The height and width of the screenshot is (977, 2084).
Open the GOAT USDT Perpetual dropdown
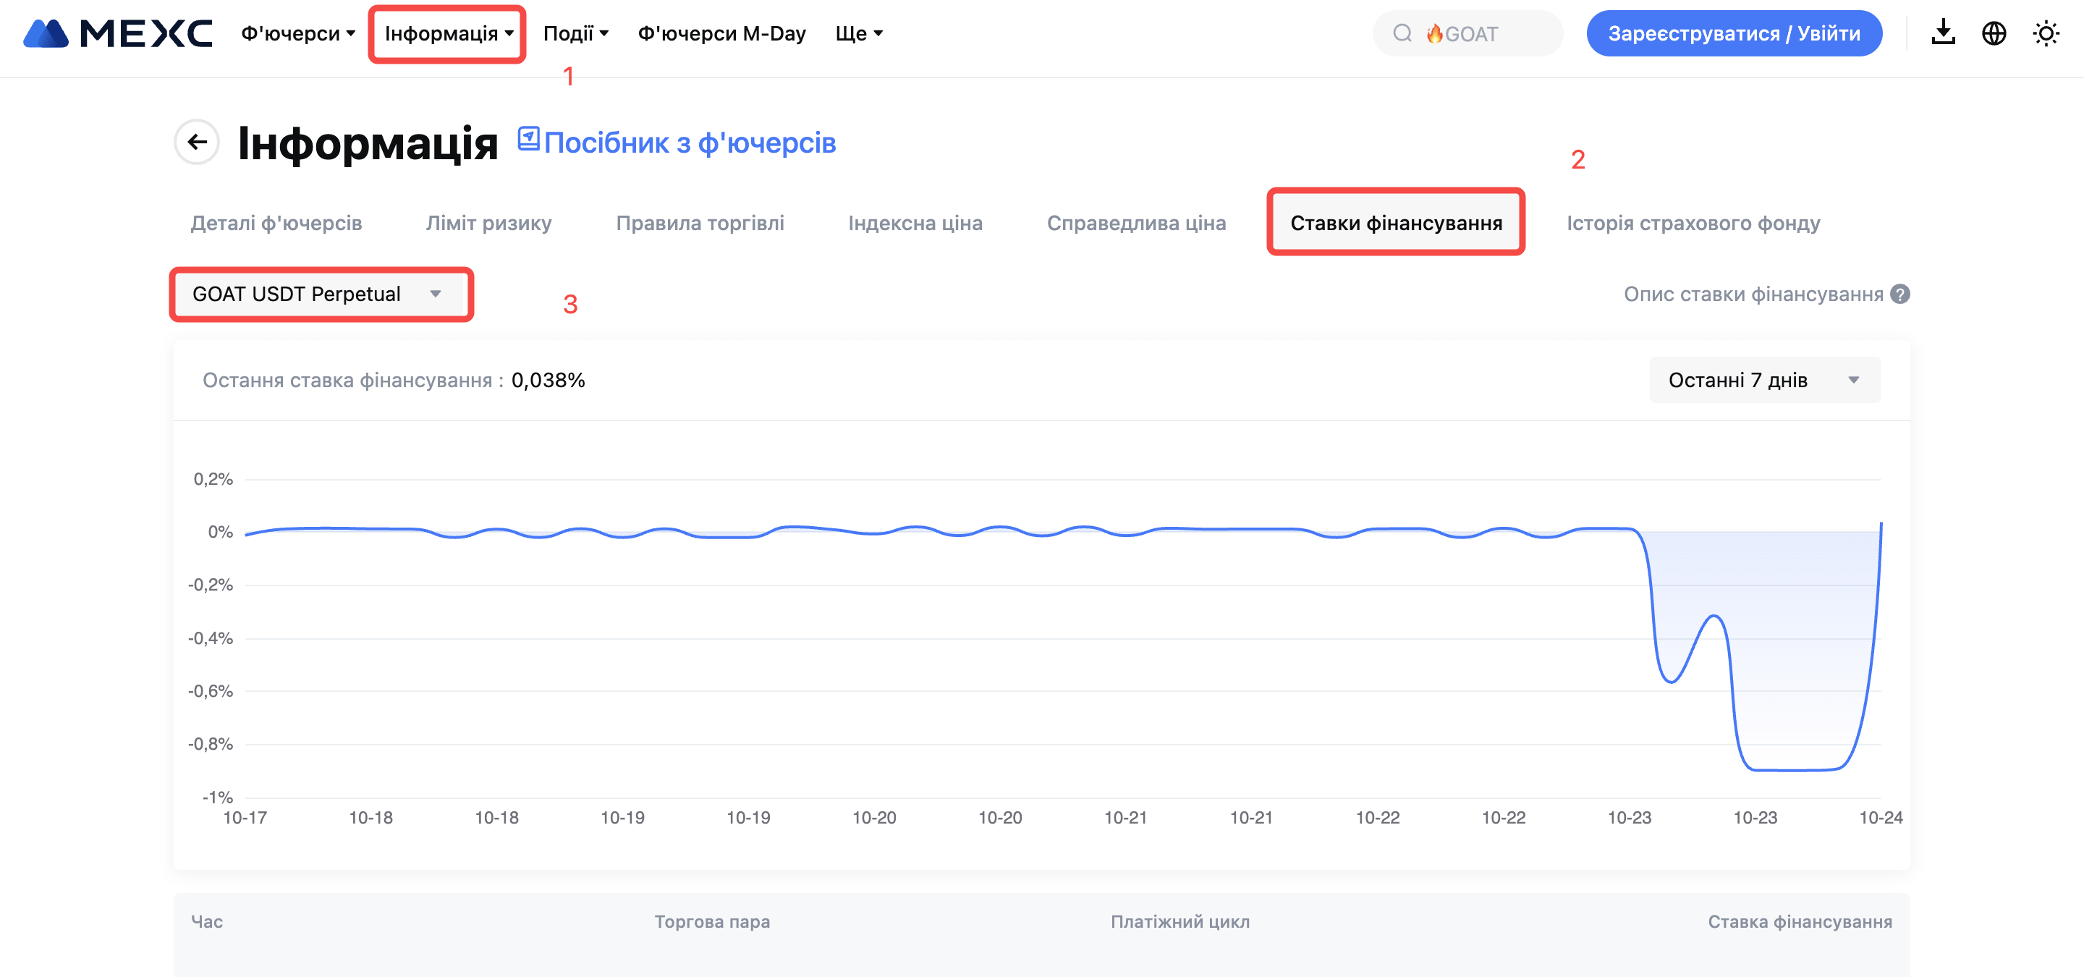click(x=320, y=295)
